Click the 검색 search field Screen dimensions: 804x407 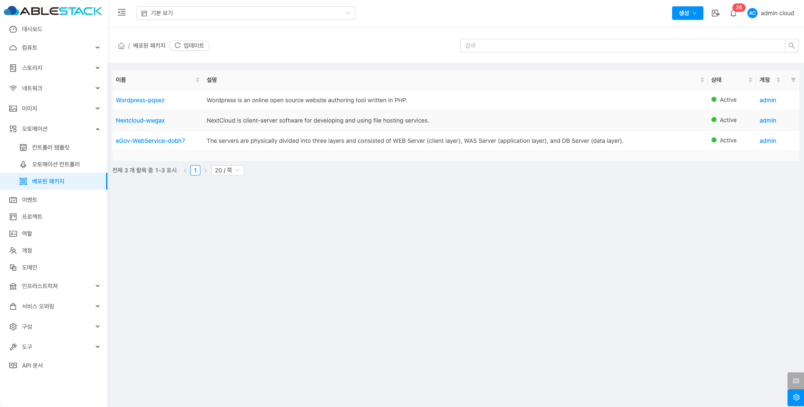coord(623,46)
